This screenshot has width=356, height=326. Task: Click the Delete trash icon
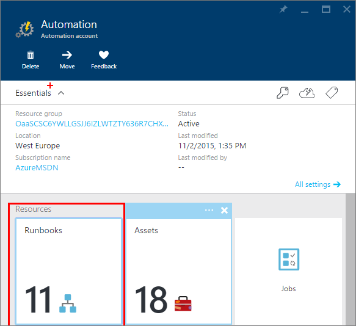coord(31,55)
